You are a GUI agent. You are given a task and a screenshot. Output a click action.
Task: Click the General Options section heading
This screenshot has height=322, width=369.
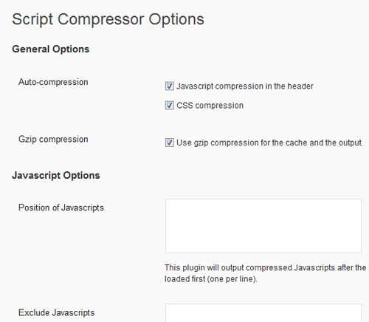pos(51,49)
